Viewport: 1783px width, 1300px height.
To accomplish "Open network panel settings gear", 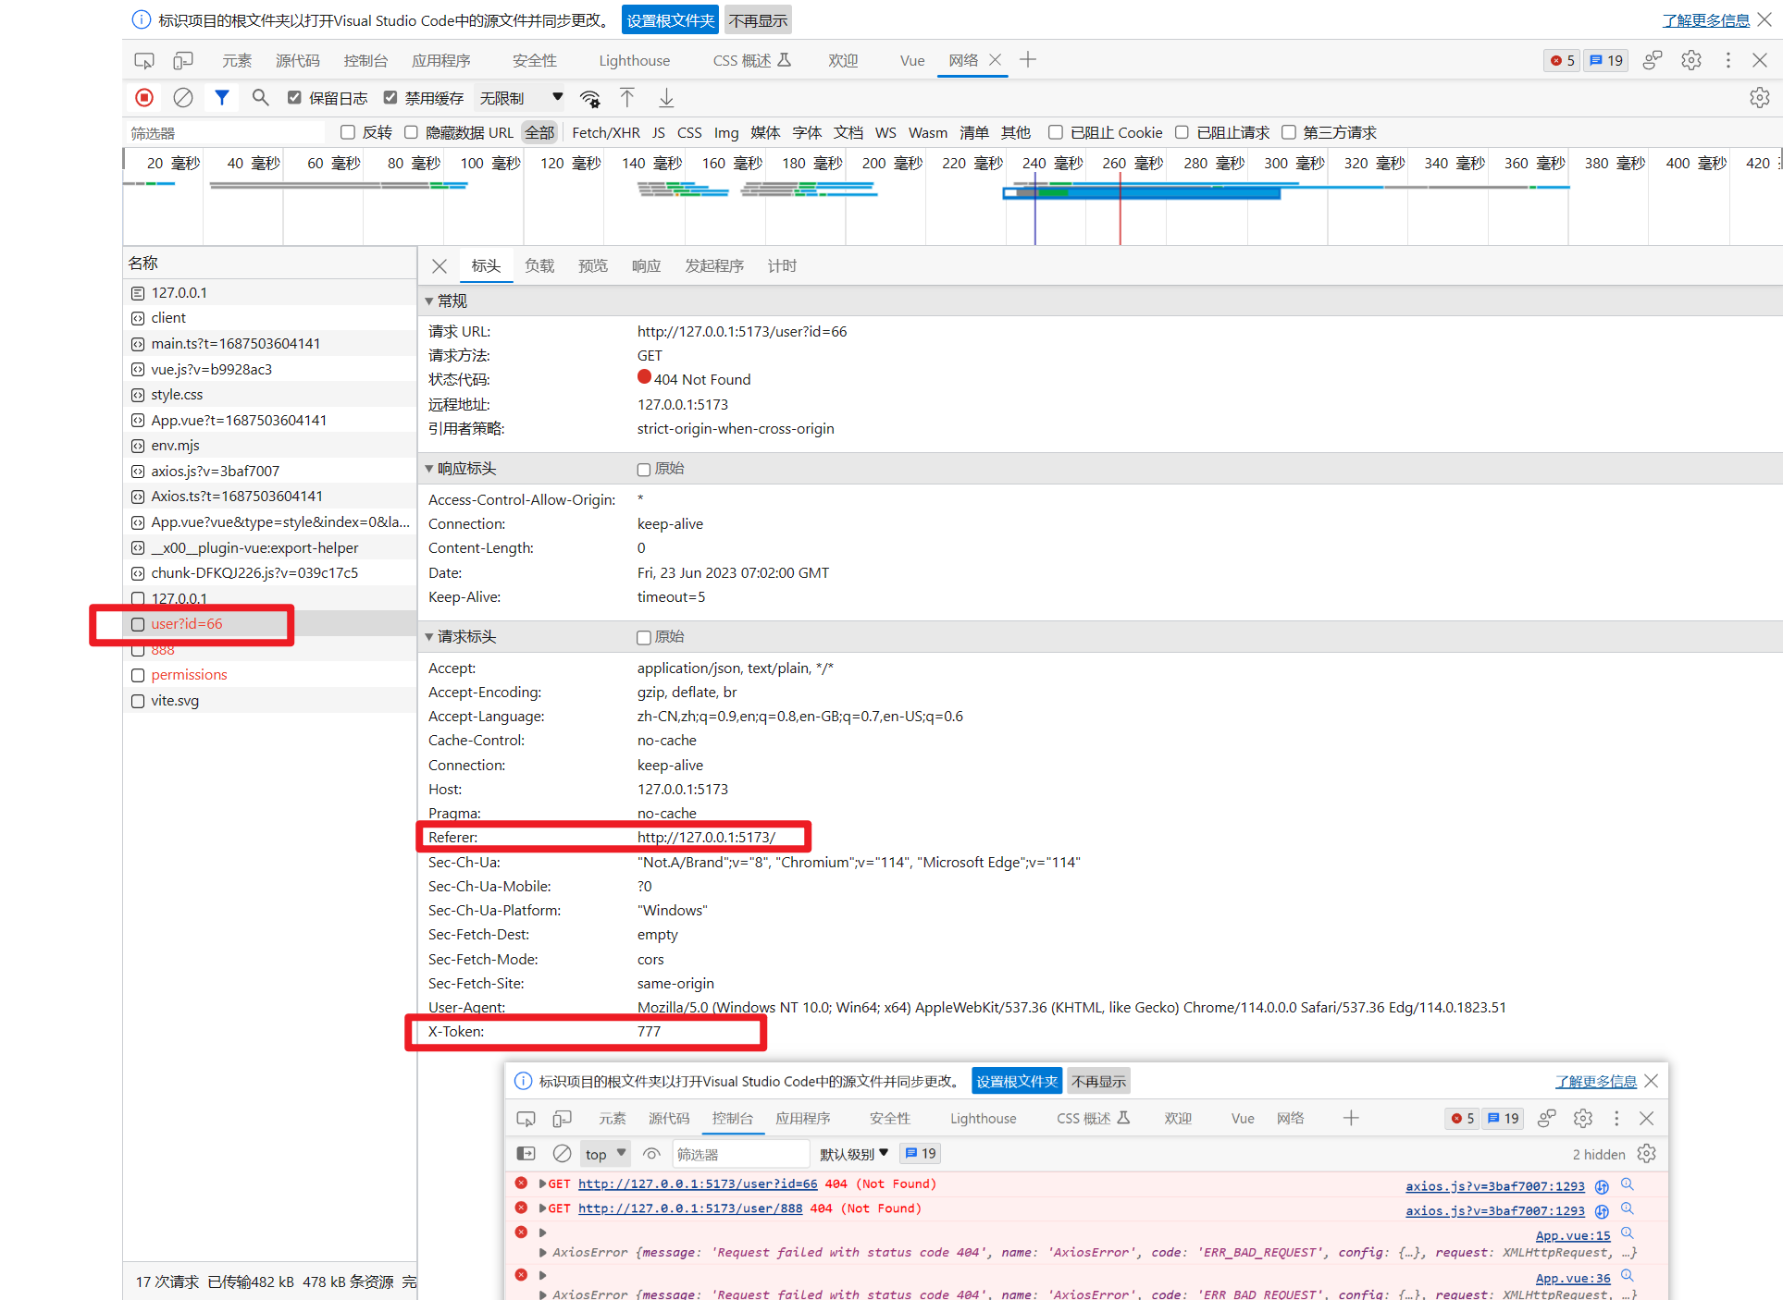I will point(1759,98).
